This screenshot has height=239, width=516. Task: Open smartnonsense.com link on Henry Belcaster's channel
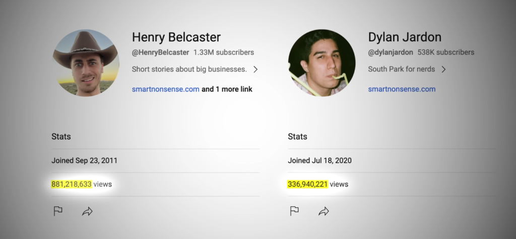tap(165, 89)
